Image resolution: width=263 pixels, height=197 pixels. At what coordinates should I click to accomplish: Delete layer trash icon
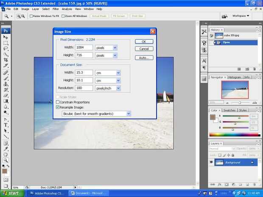pos(254,184)
